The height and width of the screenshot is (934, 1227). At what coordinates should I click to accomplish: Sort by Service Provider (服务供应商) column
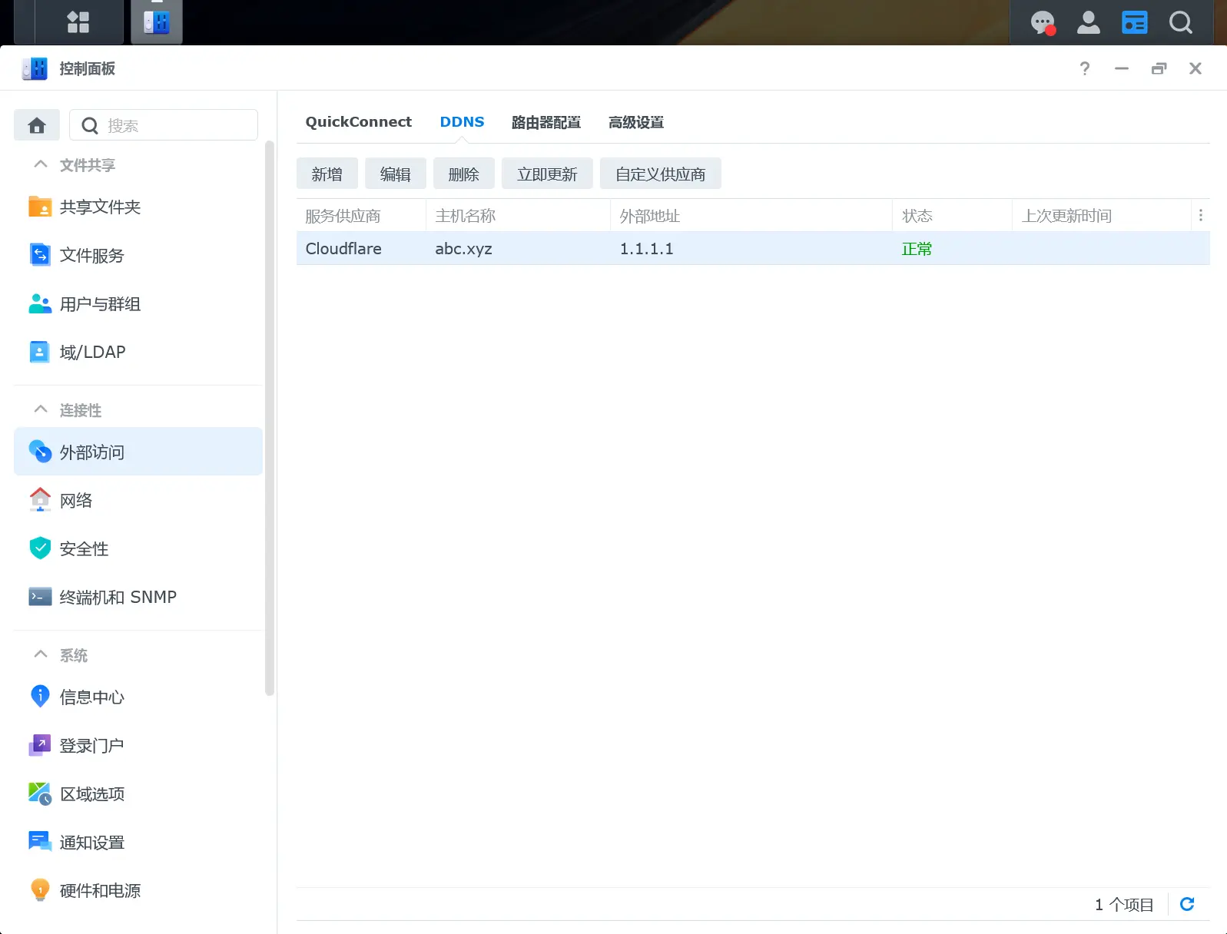tap(361, 216)
